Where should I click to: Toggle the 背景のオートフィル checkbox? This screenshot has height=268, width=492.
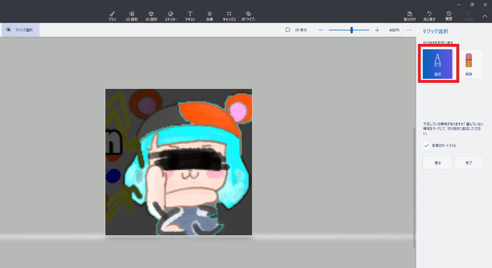click(426, 146)
